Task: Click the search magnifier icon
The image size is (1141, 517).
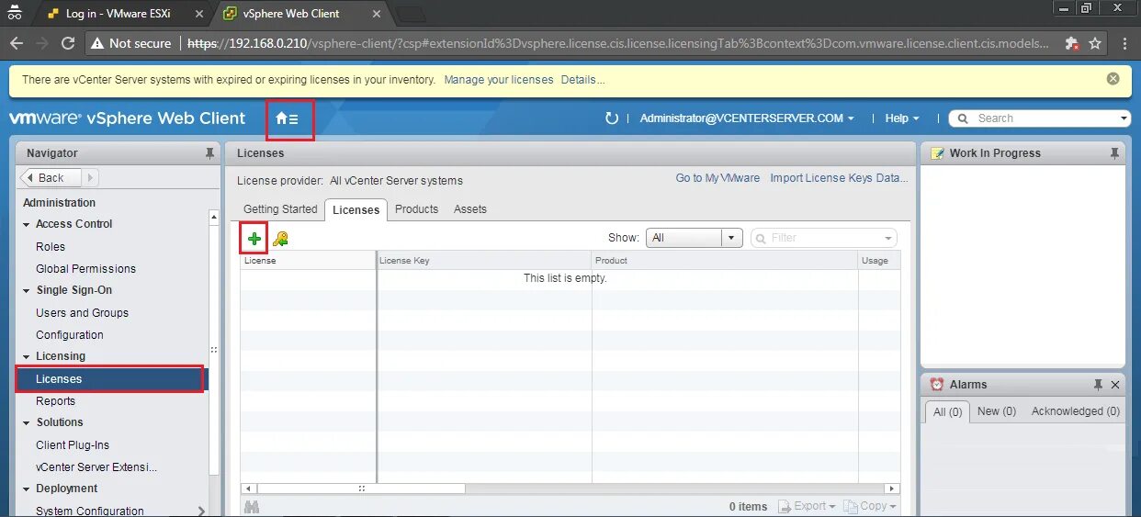Action: (964, 118)
